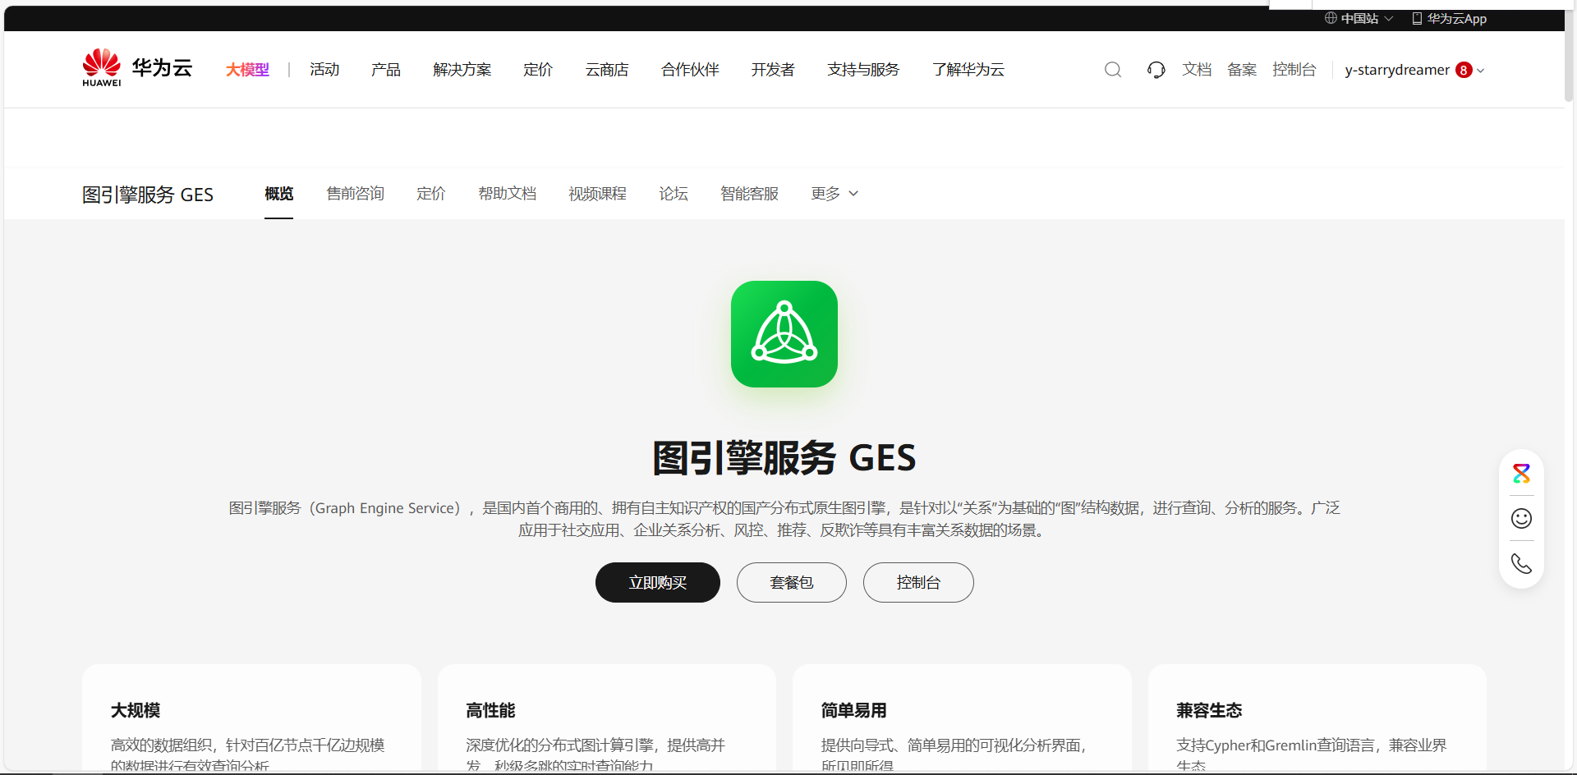Open the 智能客服 tab

pos(750,194)
